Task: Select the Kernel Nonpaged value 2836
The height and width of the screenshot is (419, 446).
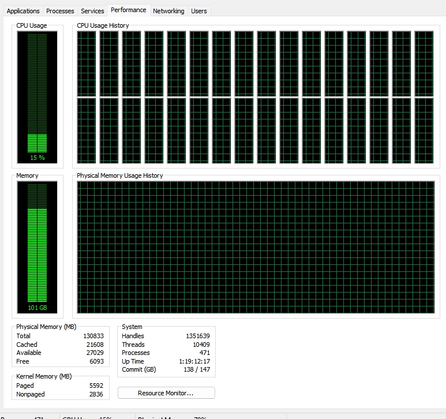Action: 96,394
